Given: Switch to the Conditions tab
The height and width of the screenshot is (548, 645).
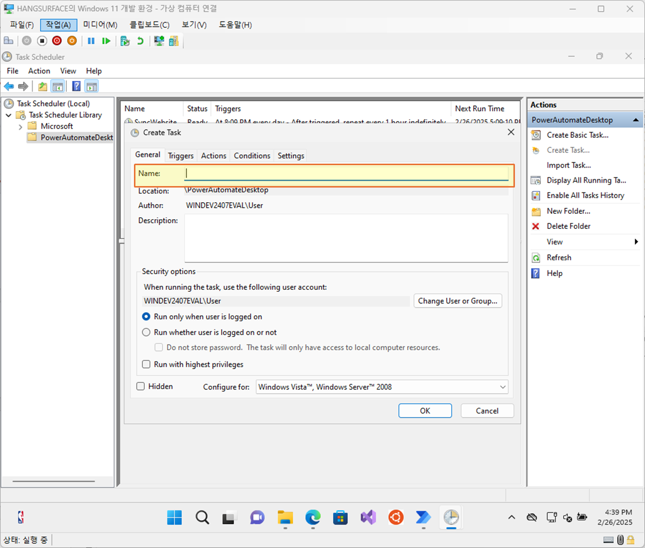Looking at the screenshot, I should (x=252, y=156).
